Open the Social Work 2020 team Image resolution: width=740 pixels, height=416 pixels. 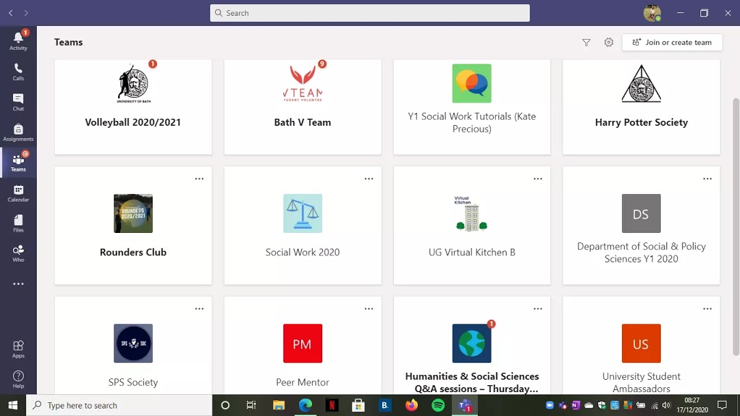pos(302,225)
